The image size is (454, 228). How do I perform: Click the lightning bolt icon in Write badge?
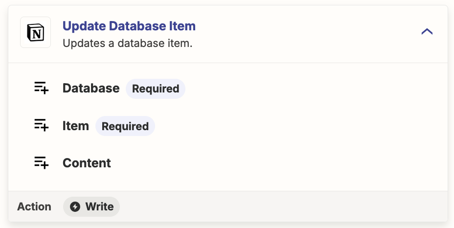(x=75, y=207)
